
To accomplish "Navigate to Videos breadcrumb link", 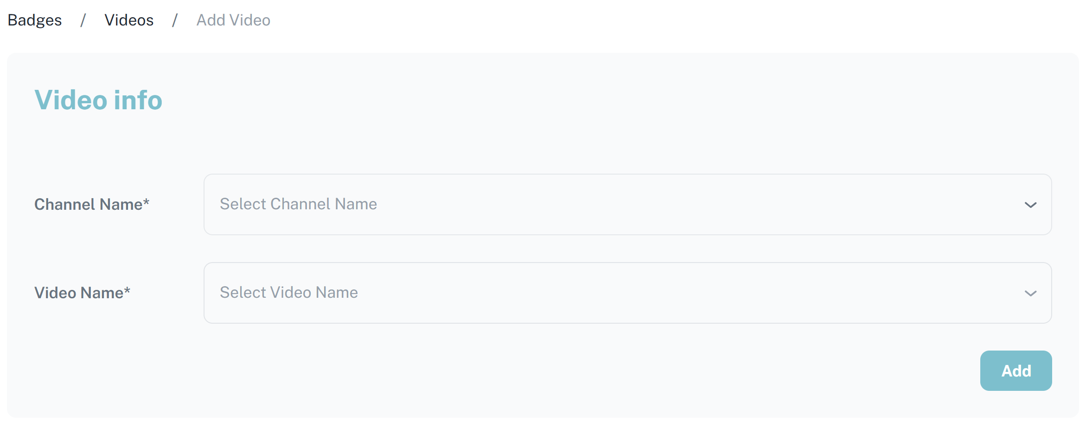I will coord(129,20).
